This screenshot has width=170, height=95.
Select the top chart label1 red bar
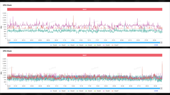85,9
